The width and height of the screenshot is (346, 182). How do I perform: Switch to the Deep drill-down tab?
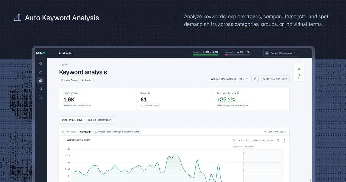coord(72,120)
